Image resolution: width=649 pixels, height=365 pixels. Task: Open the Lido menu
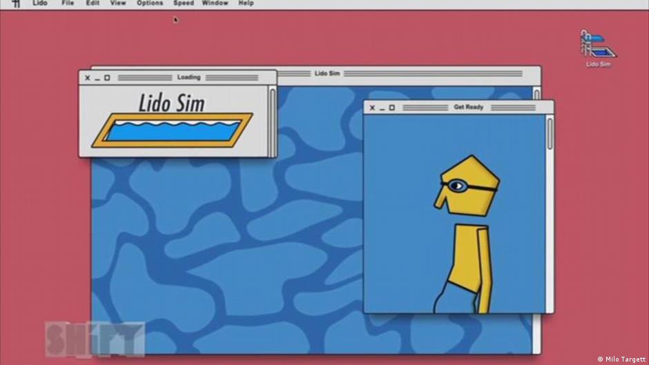point(40,3)
